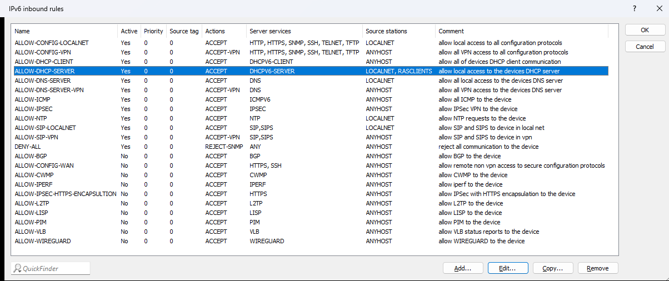
Task: Click the QuickFinder search field
Action: click(x=51, y=268)
